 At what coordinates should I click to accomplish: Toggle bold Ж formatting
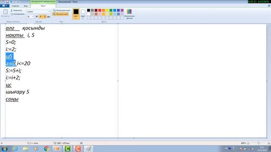[37, 16]
